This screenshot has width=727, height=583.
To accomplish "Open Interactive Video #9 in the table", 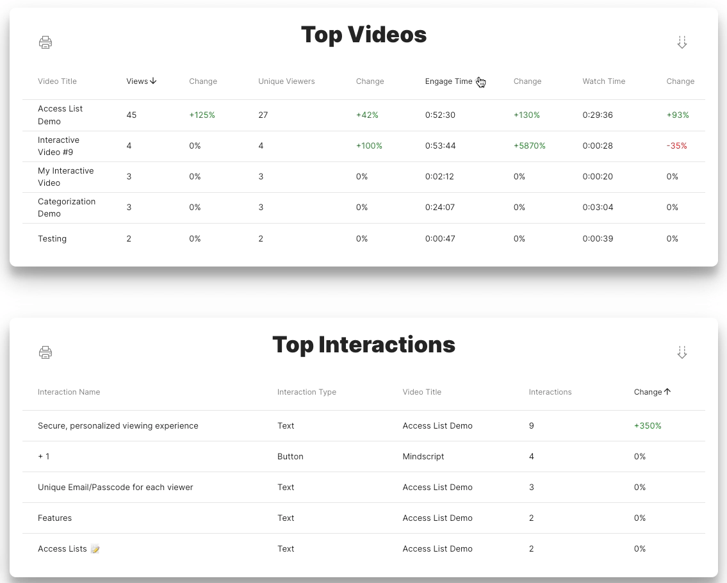I will pyautogui.click(x=58, y=146).
